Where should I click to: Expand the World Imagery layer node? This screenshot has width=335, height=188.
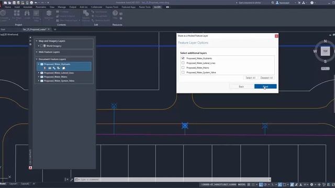click(x=39, y=46)
